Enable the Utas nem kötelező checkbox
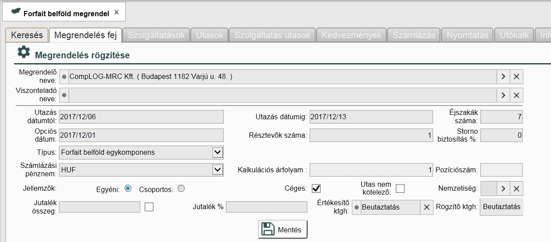 pyautogui.click(x=400, y=189)
